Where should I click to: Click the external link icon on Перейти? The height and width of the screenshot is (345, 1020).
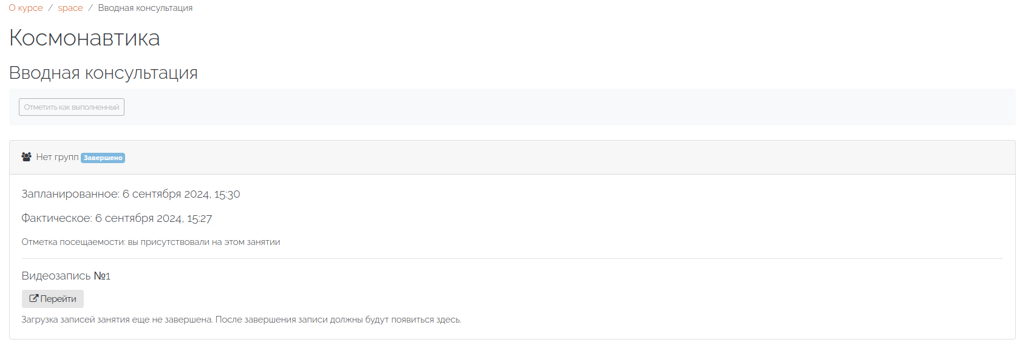click(x=34, y=298)
